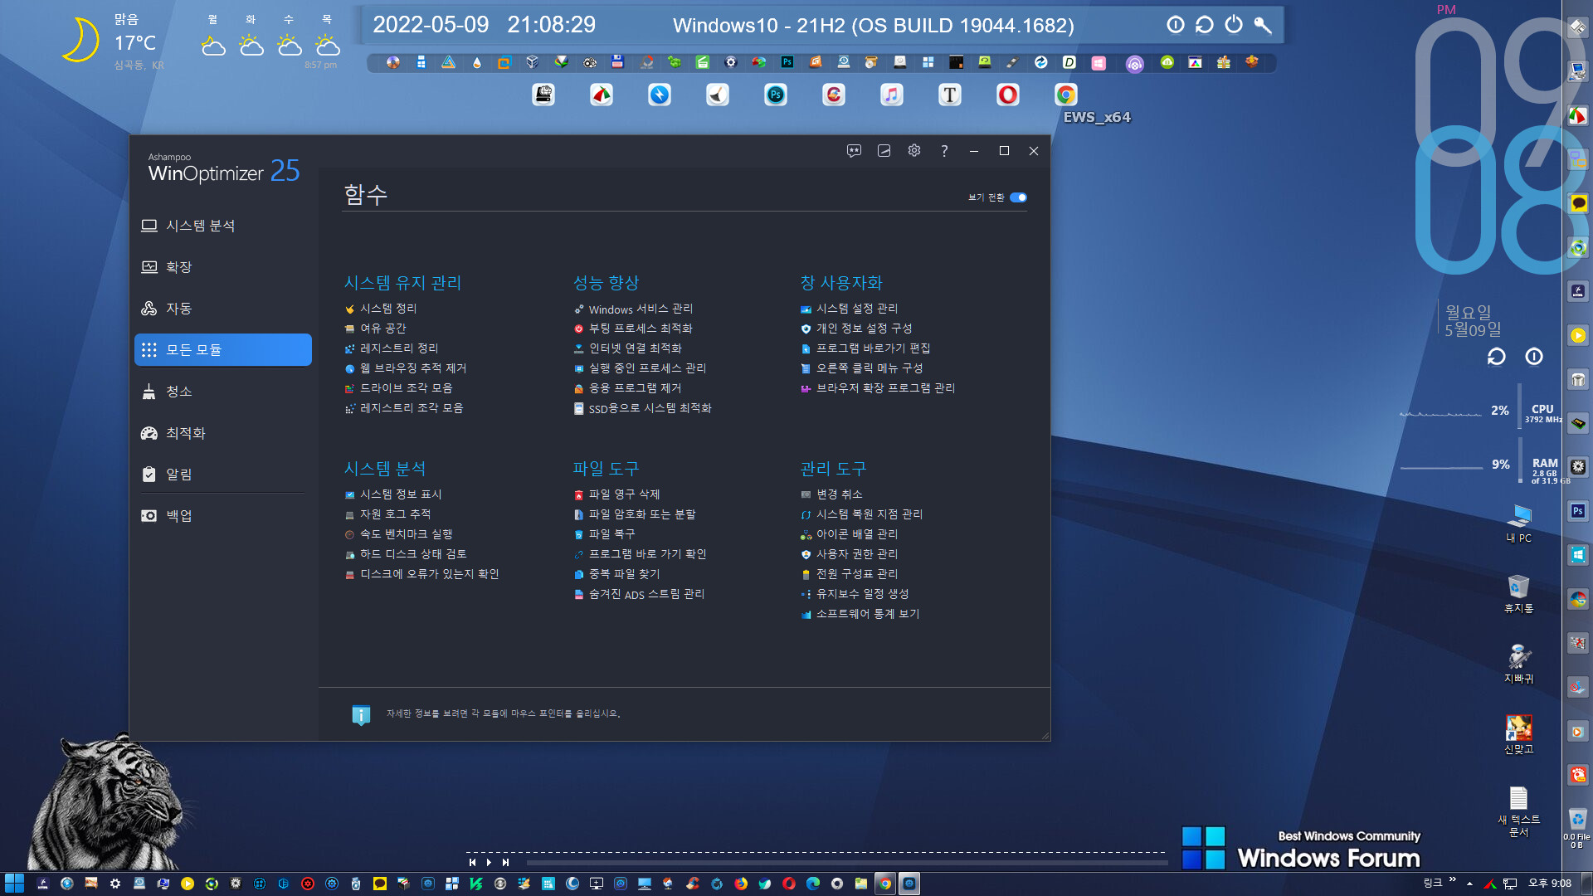The height and width of the screenshot is (896, 1593).
Task: Click the Photoshop icon in top dock
Action: pyautogui.click(x=776, y=95)
